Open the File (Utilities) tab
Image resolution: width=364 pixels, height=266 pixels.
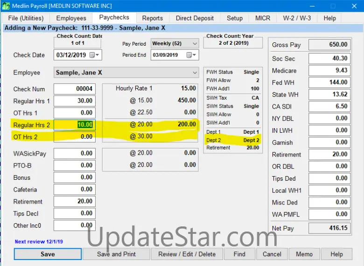(26, 18)
